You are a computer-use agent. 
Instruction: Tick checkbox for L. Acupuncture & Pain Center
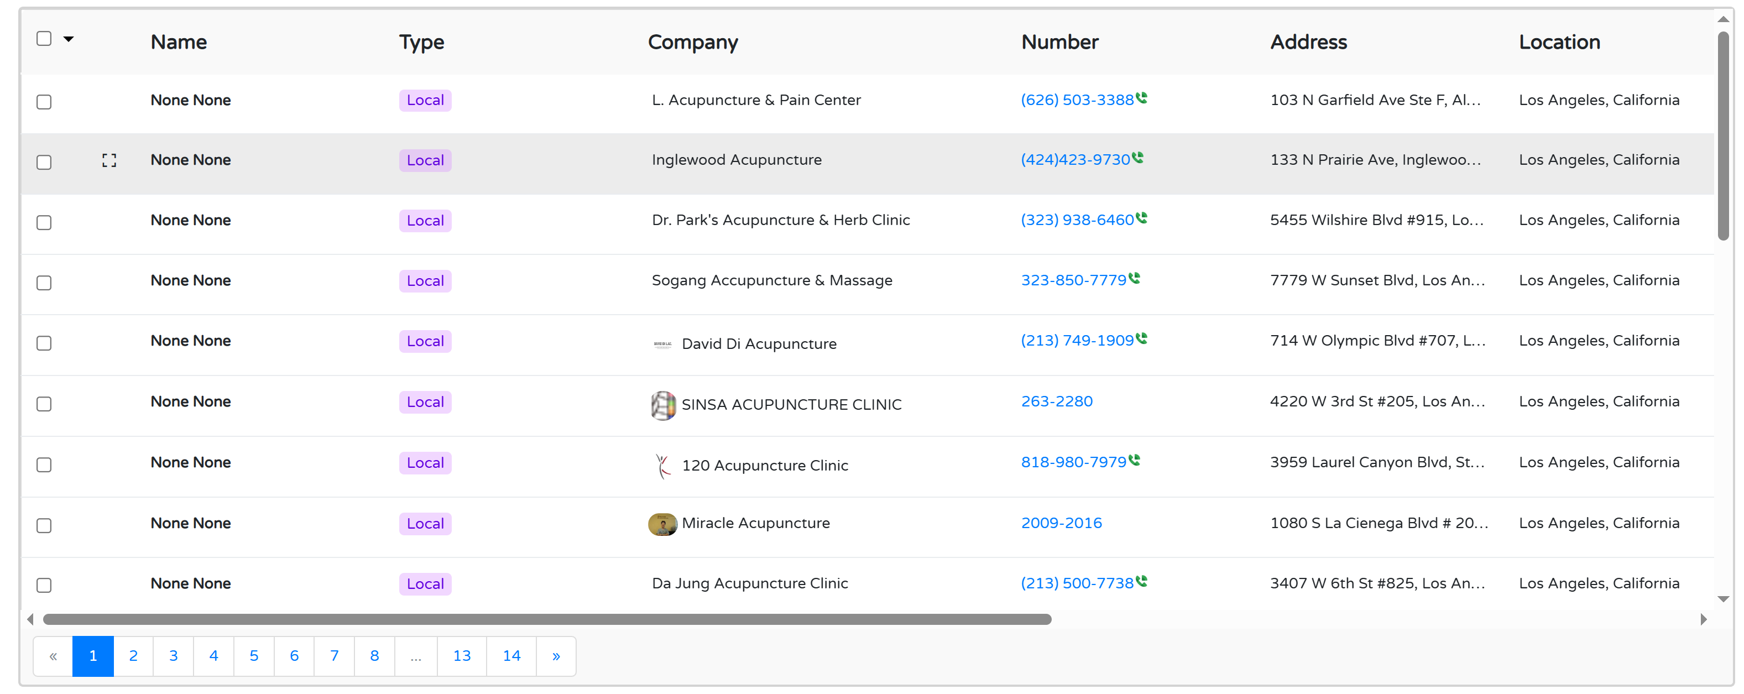(x=44, y=102)
